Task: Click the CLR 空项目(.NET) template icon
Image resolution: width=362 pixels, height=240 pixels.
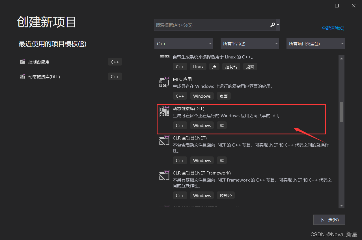Action: pyautogui.click(x=164, y=141)
